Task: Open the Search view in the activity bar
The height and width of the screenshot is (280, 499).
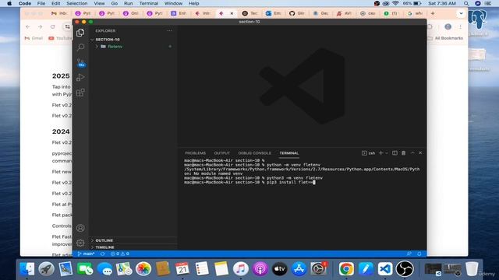Action: (80, 47)
